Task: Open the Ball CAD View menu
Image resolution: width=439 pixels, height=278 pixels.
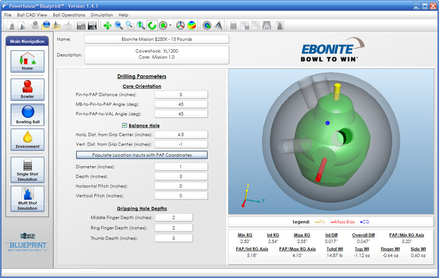Action: (32, 15)
